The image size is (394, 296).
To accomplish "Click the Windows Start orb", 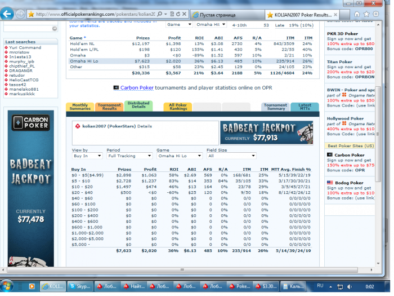I will tap(7, 286).
